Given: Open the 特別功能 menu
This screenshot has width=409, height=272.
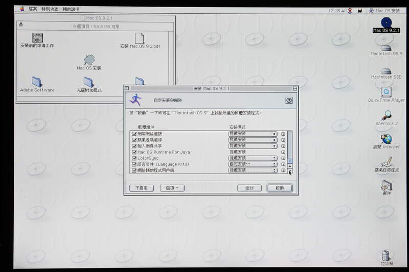Looking at the screenshot, I should [x=50, y=9].
